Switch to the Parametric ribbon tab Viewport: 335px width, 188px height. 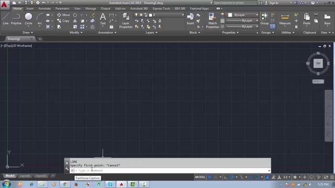tap(62, 8)
